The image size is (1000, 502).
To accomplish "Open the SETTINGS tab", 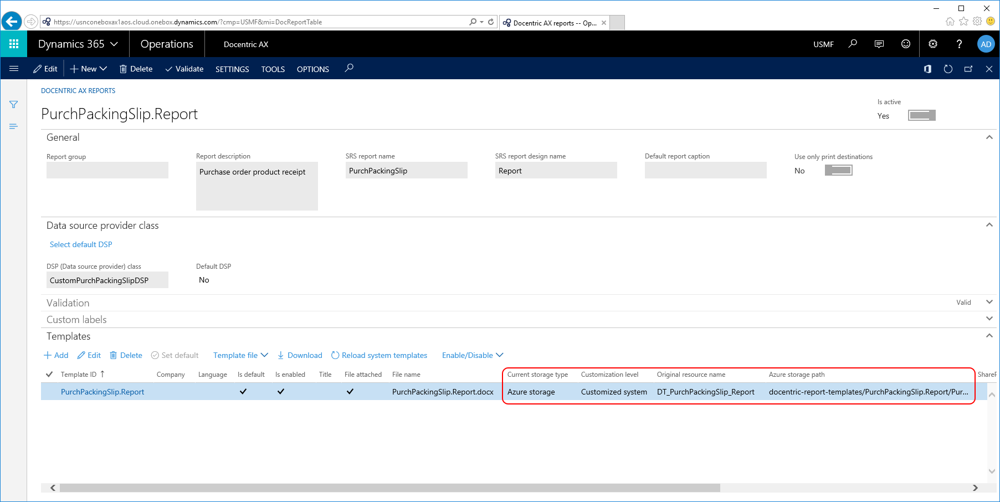I will click(232, 69).
